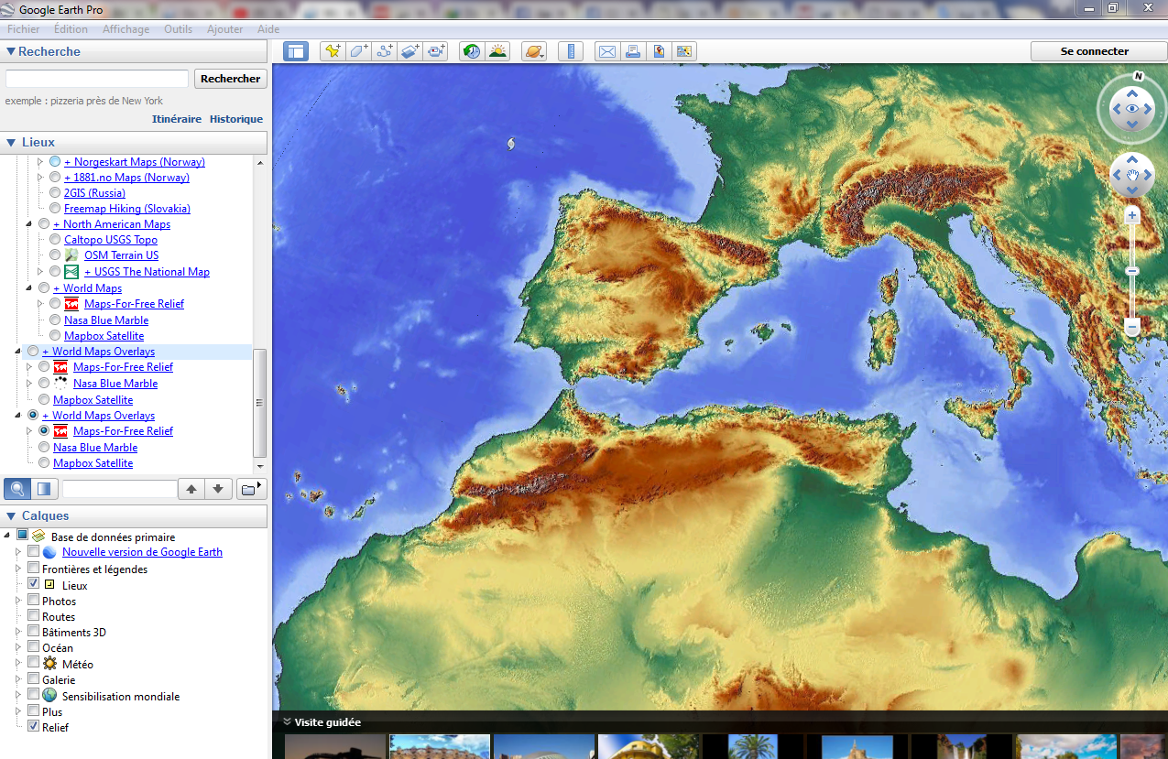The width and height of the screenshot is (1168, 759).
Task: Open the Fichier menu
Action: [24, 29]
